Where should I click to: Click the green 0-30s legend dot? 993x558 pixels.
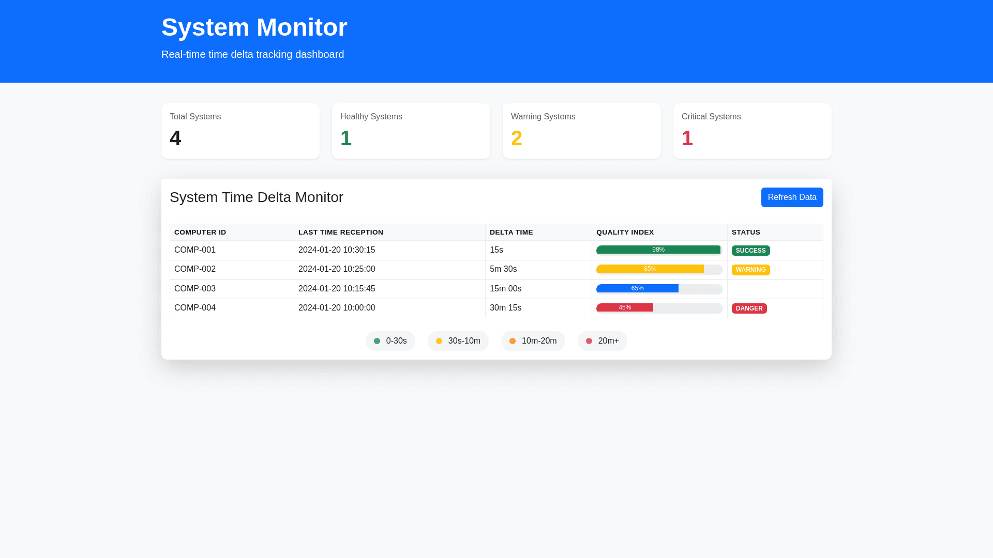click(377, 341)
